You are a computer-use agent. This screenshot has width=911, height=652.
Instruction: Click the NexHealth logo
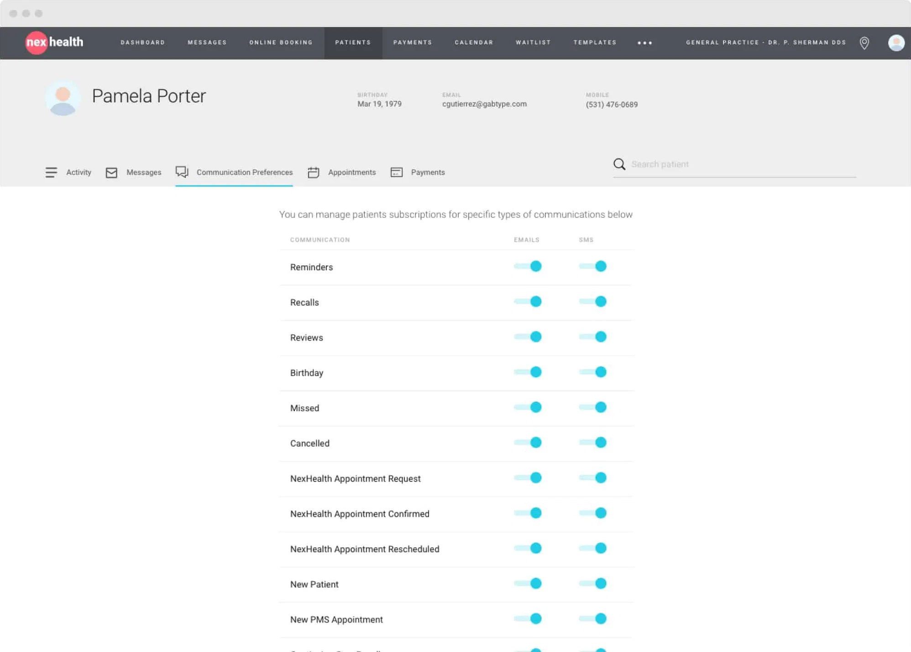(x=54, y=42)
